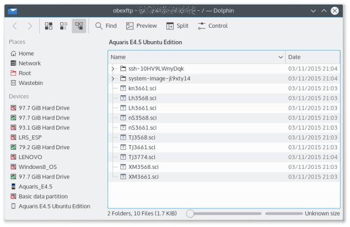
Task: Open Home in Places panel
Action: pyautogui.click(x=26, y=54)
